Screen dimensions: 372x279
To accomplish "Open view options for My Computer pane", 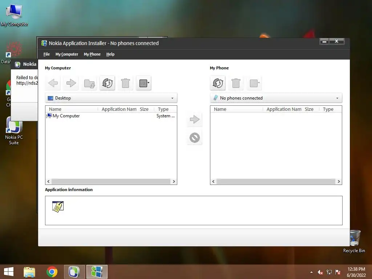I will click(144, 83).
